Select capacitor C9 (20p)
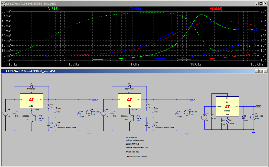The image size is (269, 167). [221, 122]
